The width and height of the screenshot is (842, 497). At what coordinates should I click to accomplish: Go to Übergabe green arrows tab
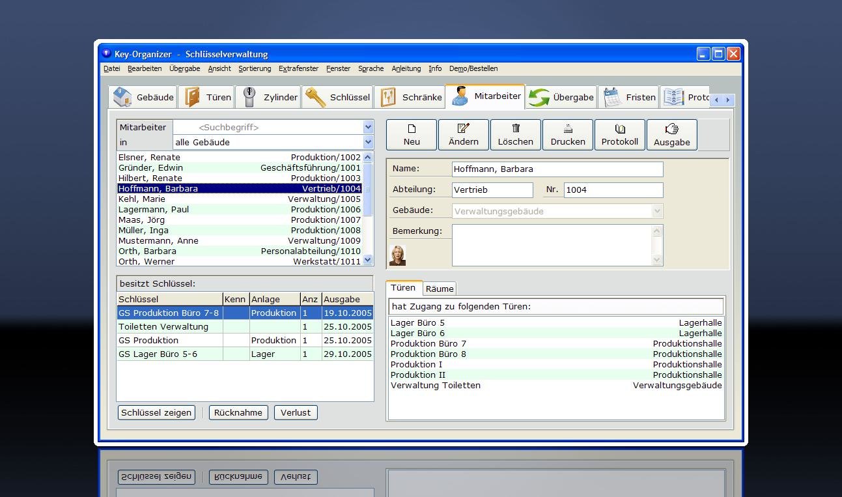[x=561, y=97]
